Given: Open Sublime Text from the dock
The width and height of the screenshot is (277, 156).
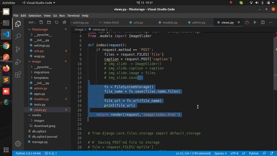Looking at the screenshot, I should (x=6, y=80).
